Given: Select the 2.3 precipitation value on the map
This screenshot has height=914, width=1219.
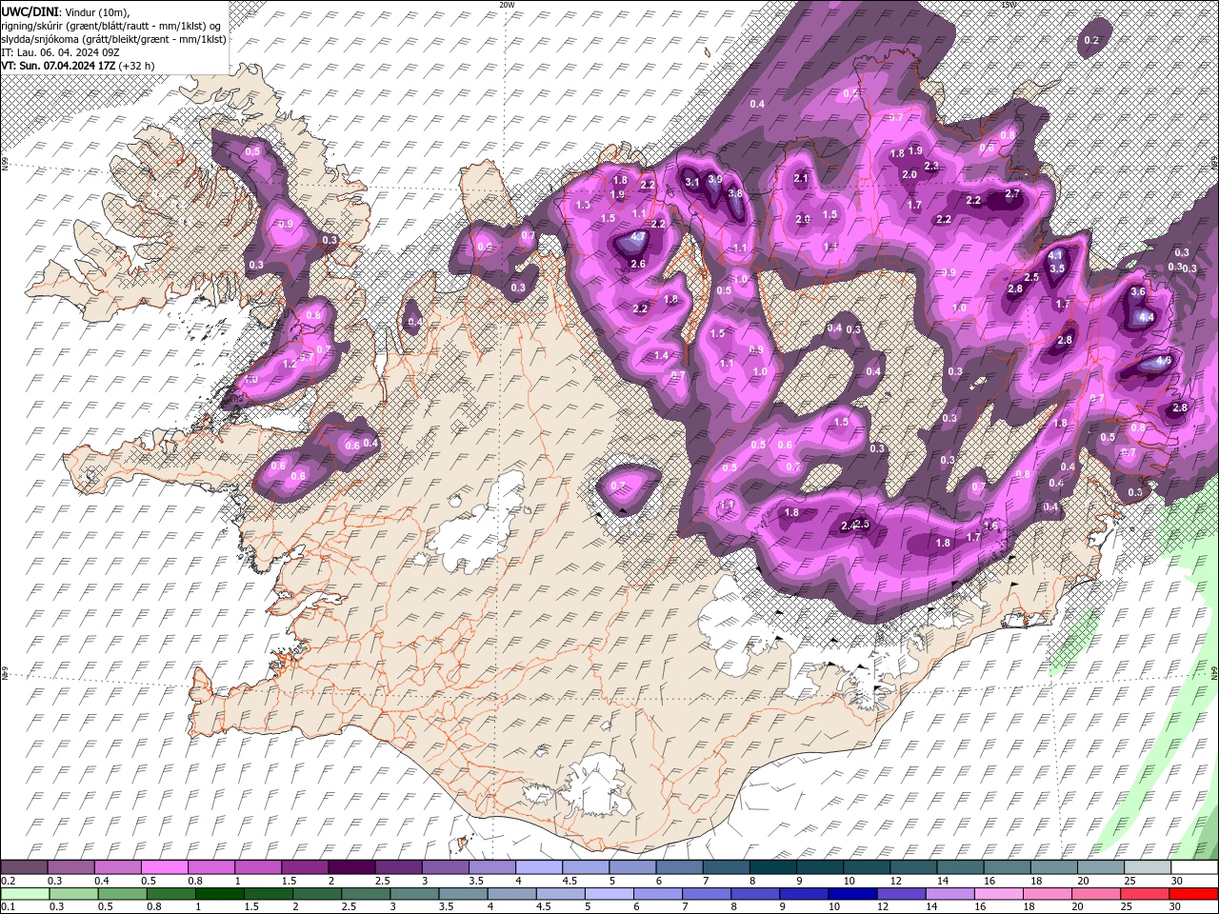Looking at the screenshot, I should click(931, 167).
